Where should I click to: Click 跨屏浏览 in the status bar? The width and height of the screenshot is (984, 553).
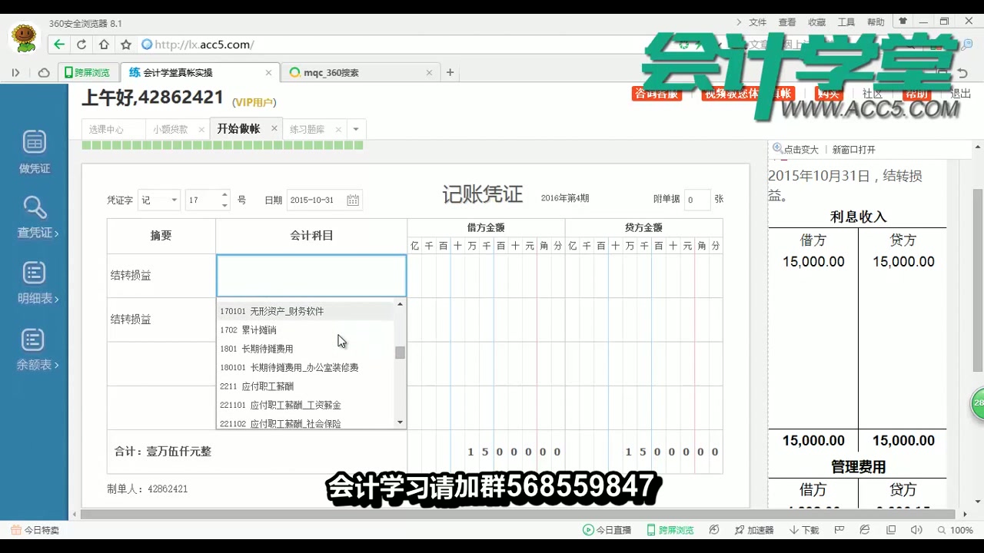click(x=670, y=530)
